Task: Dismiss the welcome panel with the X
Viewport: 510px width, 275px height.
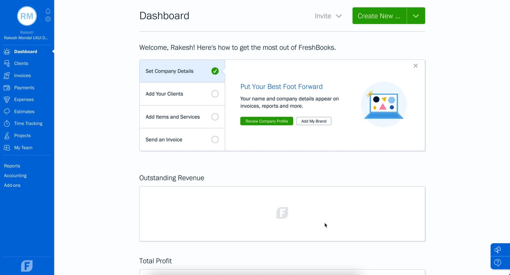Action: click(x=416, y=66)
